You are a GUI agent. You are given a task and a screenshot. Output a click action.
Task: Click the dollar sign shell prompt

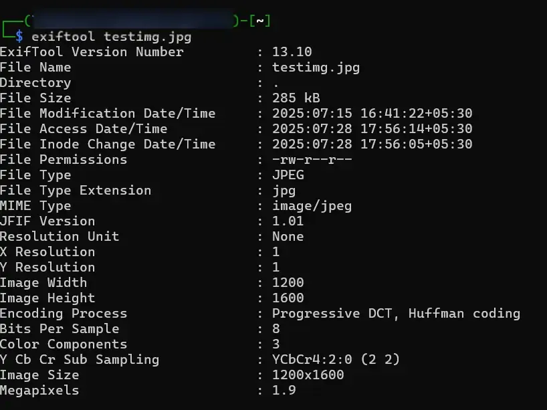[x=20, y=36]
